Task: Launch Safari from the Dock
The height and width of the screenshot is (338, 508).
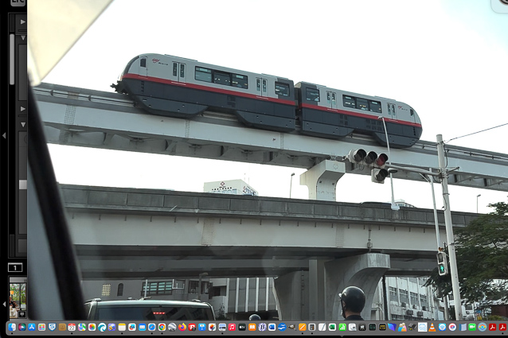Action: point(152,328)
